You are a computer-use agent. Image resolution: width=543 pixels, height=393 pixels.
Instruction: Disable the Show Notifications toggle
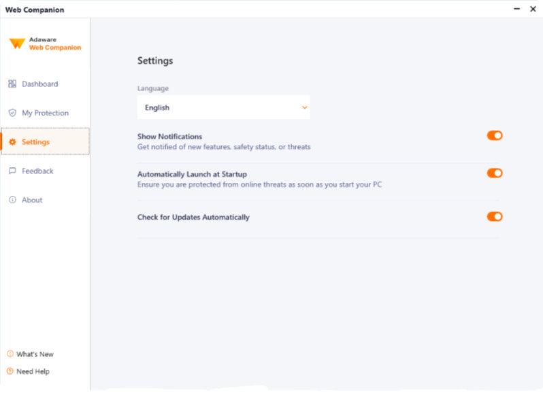(494, 136)
